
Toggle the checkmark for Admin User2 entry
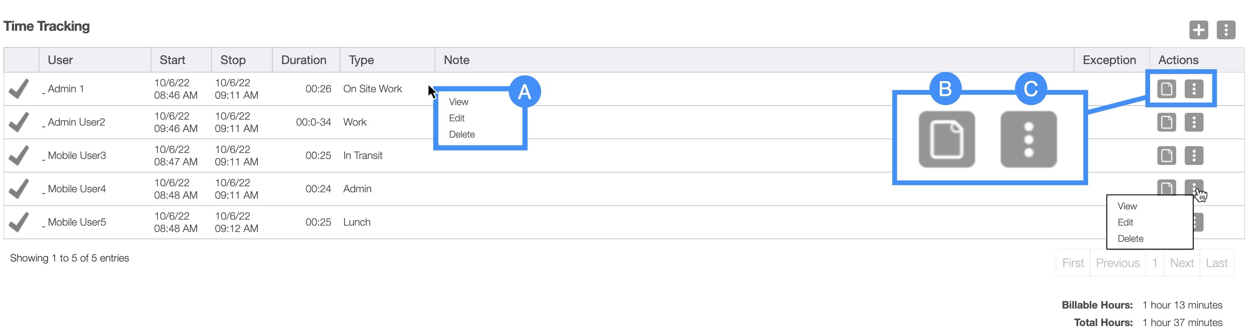(x=19, y=122)
